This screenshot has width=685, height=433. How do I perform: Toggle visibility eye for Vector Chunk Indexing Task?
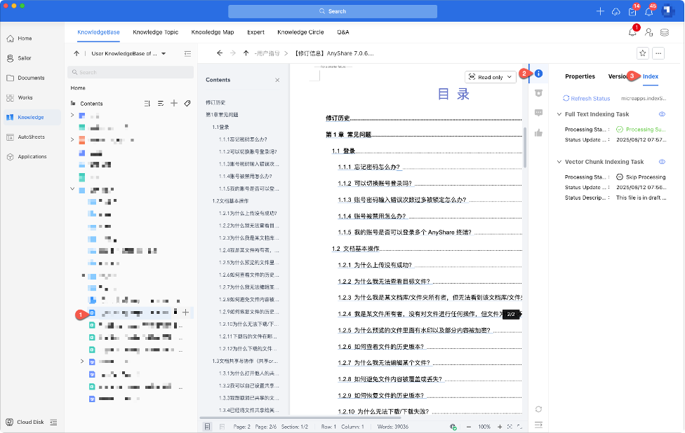[x=662, y=162]
